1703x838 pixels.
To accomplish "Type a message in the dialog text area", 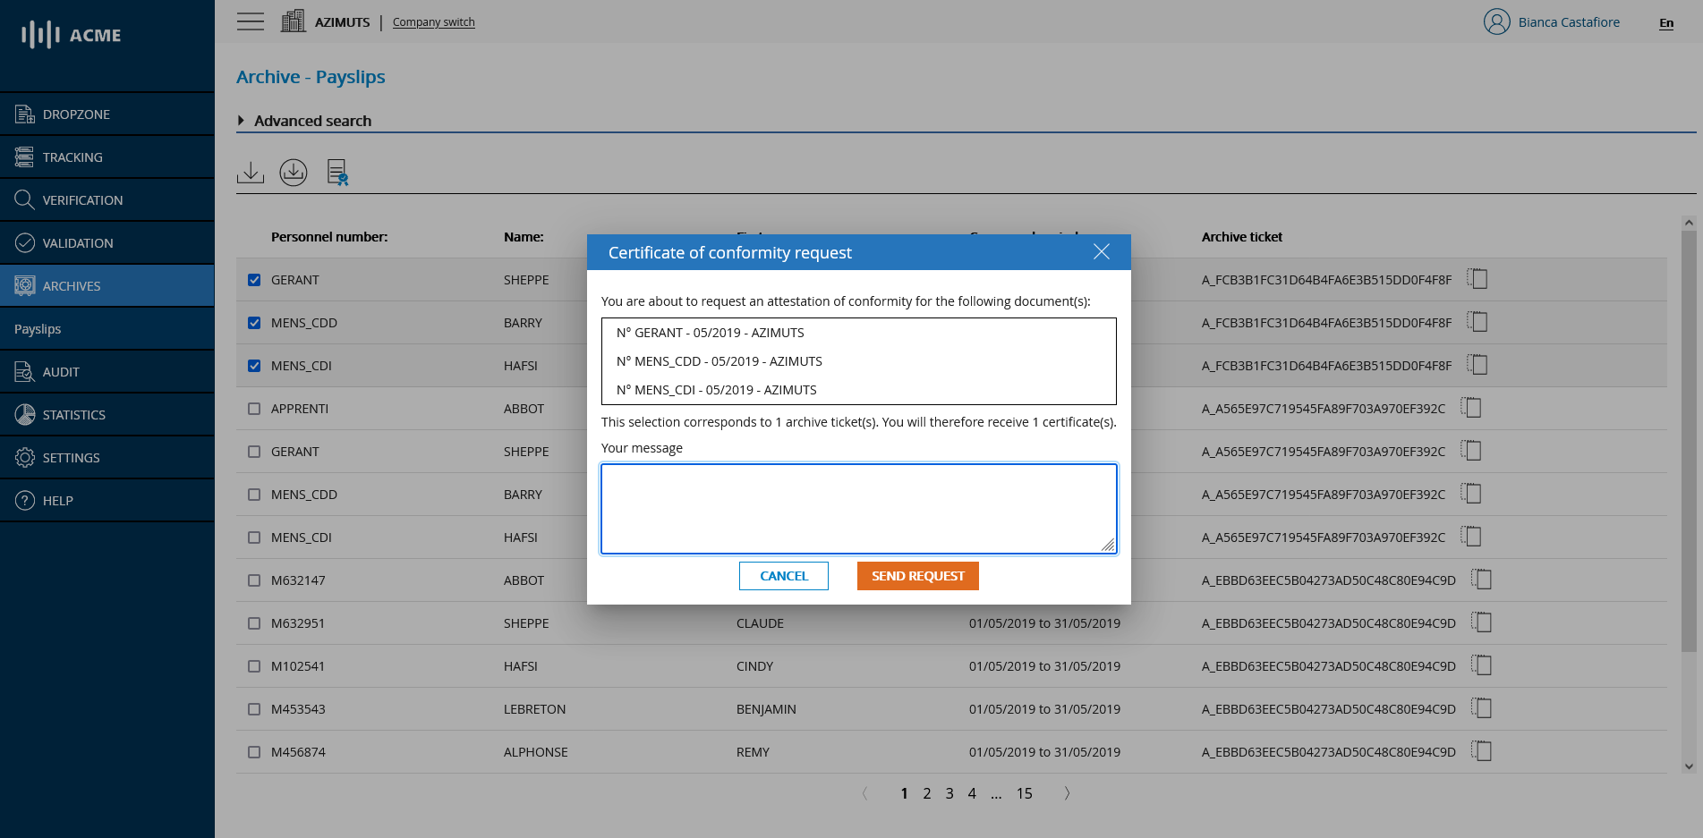I will coord(858,508).
